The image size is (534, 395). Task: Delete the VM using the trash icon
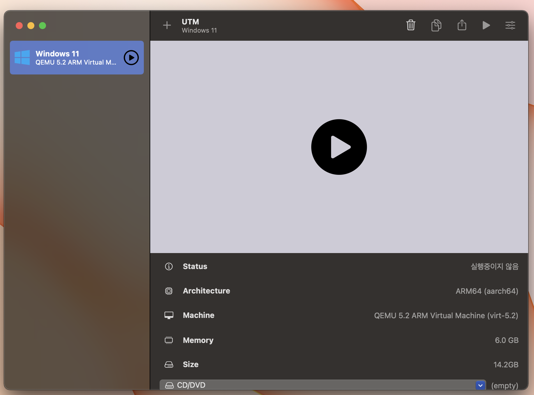click(411, 25)
